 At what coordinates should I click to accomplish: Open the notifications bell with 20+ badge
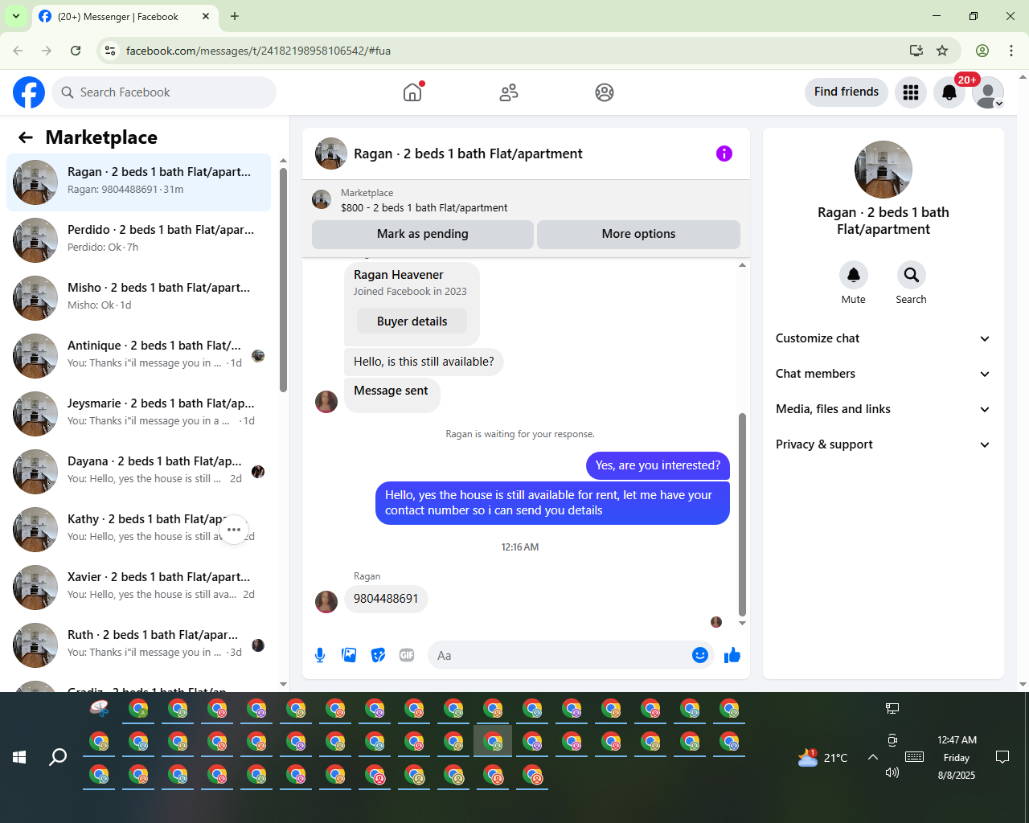coord(949,92)
